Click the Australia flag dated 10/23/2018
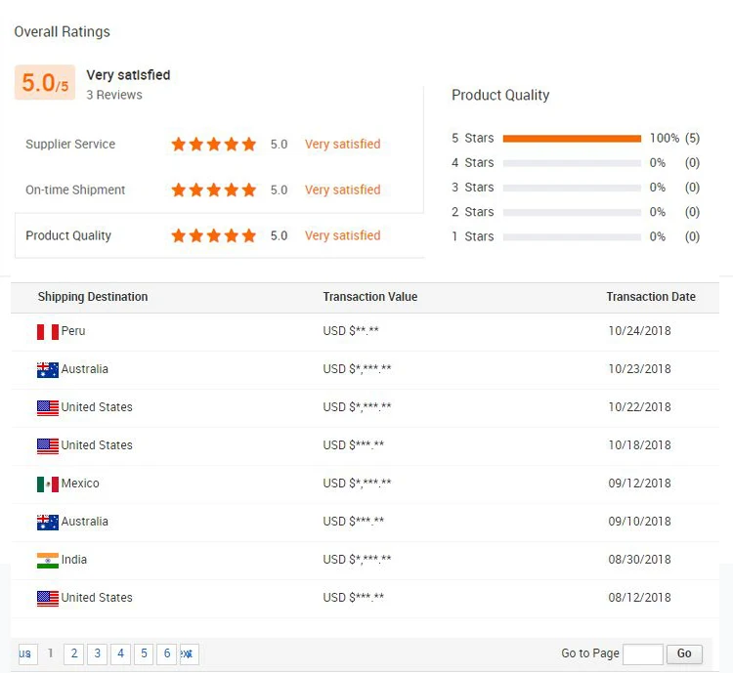Viewport: 733px width, 673px height. [48, 370]
